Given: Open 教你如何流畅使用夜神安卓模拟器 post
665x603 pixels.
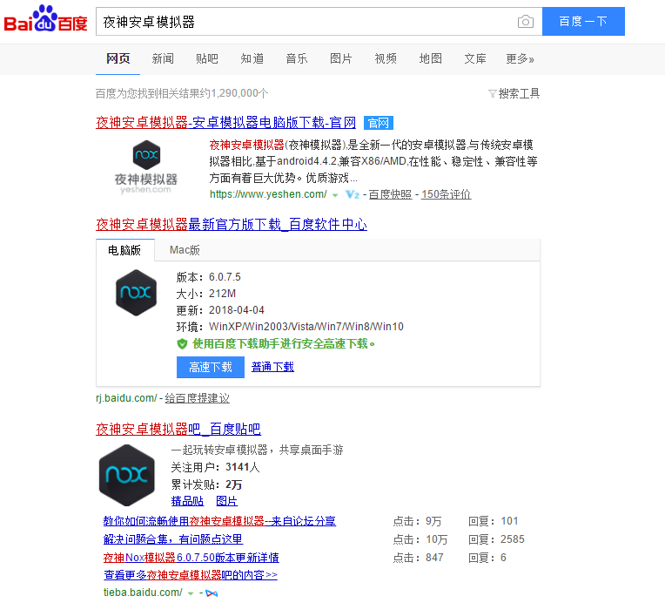Looking at the screenshot, I should [x=219, y=521].
